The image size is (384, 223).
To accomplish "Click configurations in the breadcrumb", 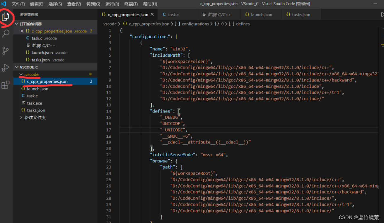I will 195,24.
